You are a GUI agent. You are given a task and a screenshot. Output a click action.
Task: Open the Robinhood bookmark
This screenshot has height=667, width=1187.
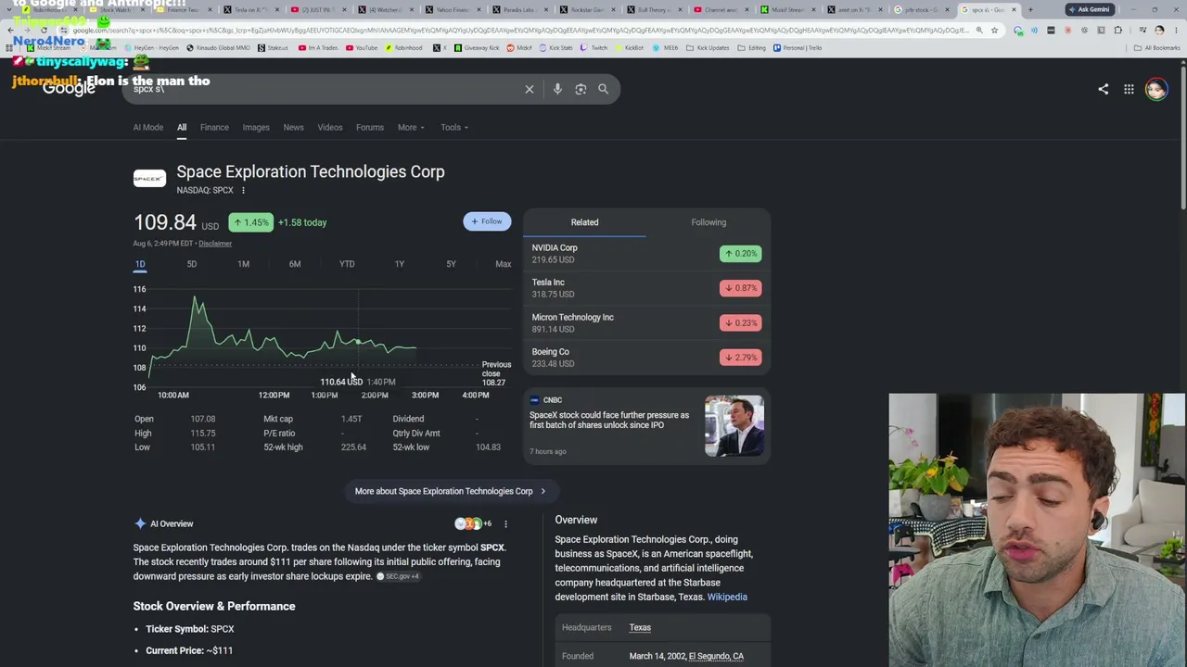pos(403,47)
